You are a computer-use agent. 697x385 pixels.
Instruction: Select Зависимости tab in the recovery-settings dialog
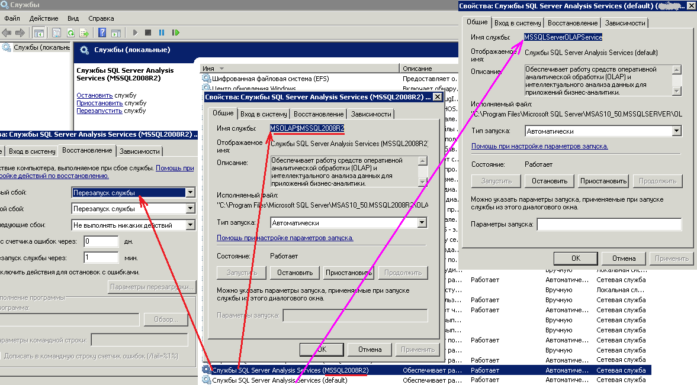[x=139, y=151]
